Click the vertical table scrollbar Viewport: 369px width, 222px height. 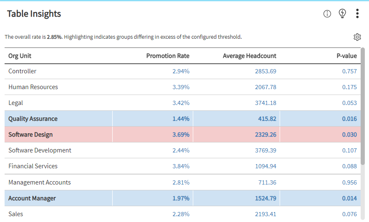[x=363, y=108]
